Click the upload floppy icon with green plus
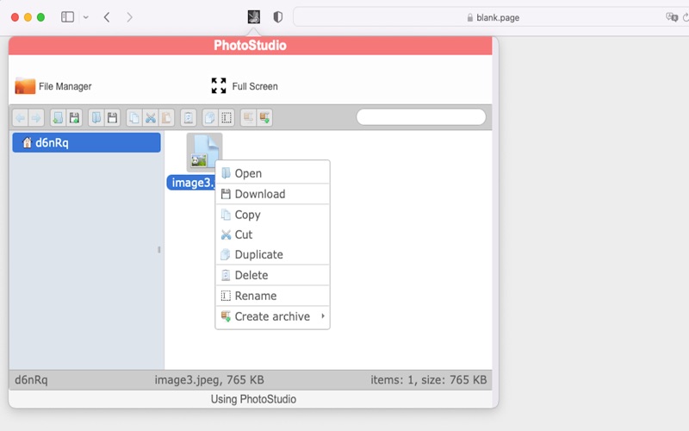Image resolution: width=689 pixels, height=431 pixels. pyautogui.click(x=74, y=118)
